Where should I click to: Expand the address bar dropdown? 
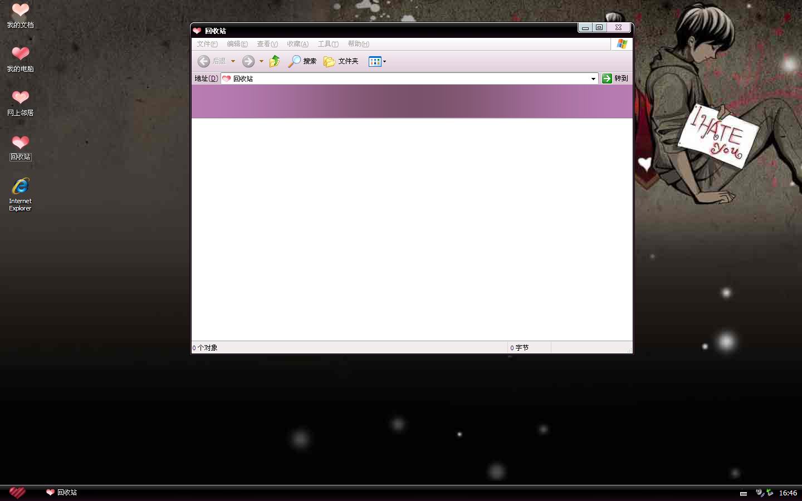tap(593, 78)
